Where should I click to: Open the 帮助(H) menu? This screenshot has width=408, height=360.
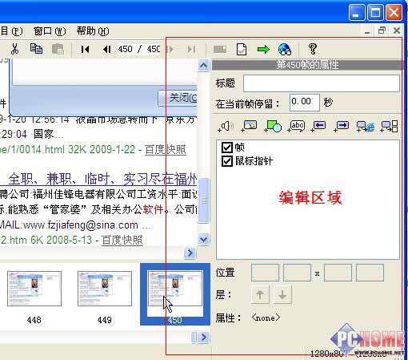tap(93, 31)
